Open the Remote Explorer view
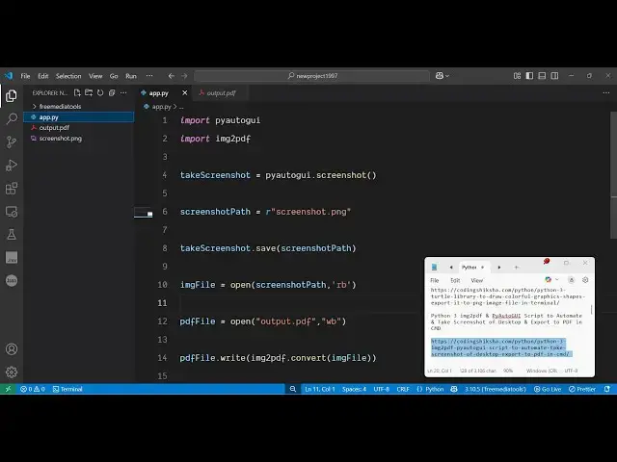Screen dimensions: 617x462 (12, 212)
